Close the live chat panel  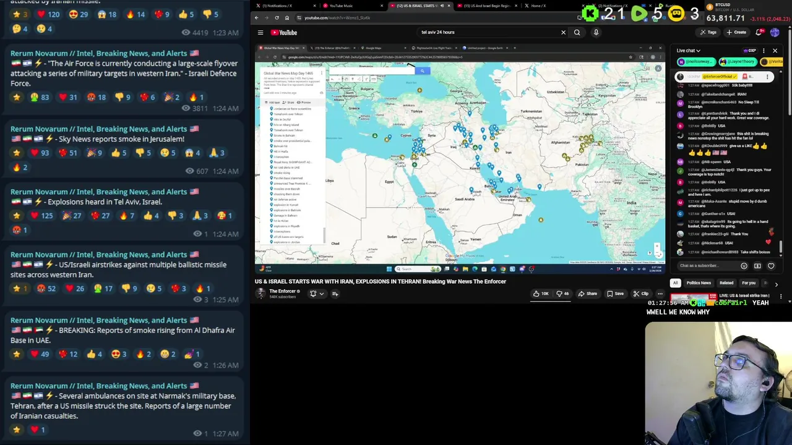point(775,51)
